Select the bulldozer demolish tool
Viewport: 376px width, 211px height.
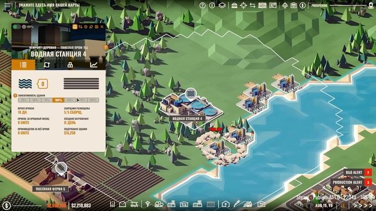(x=248, y=204)
